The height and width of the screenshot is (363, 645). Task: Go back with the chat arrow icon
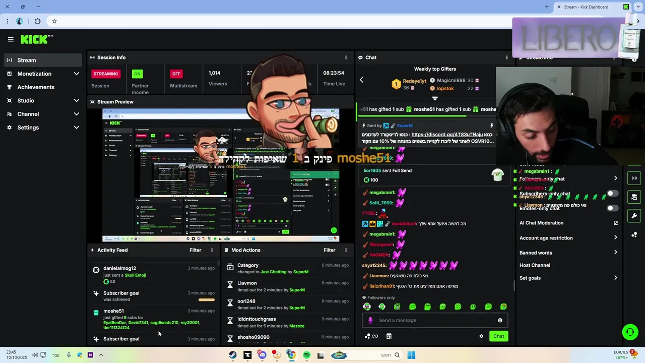pyautogui.click(x=361, y=80)
